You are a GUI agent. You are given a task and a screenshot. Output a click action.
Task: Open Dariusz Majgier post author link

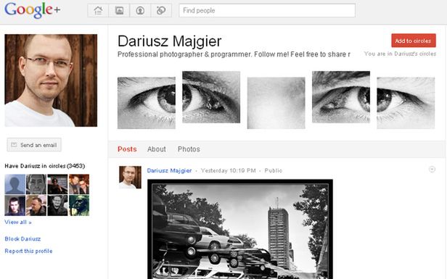pyautogui.click(x=169, y=170)
